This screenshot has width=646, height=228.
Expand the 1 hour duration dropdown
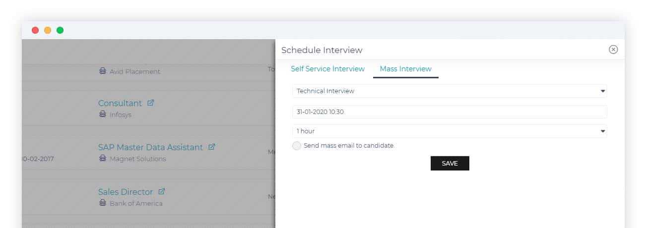pyautogui.click(x=450, y=131)
